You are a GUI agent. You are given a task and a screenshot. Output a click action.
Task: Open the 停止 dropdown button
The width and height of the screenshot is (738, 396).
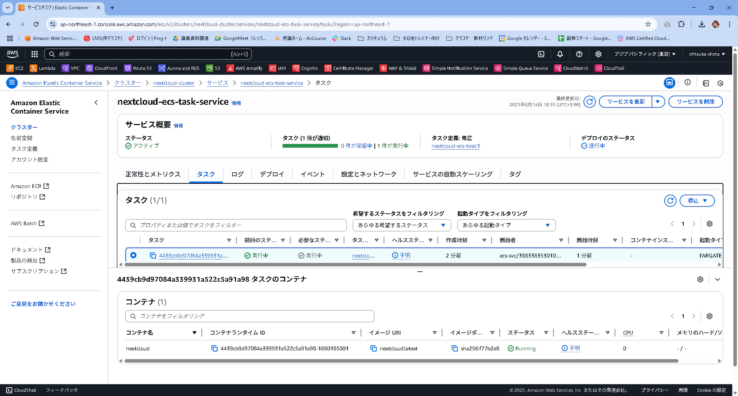[697, 201]
